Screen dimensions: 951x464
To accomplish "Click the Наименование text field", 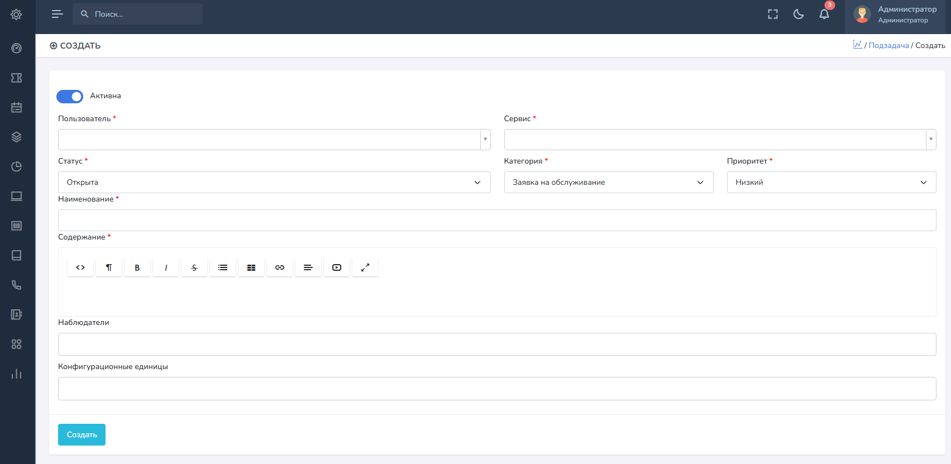I will point(497,221).
